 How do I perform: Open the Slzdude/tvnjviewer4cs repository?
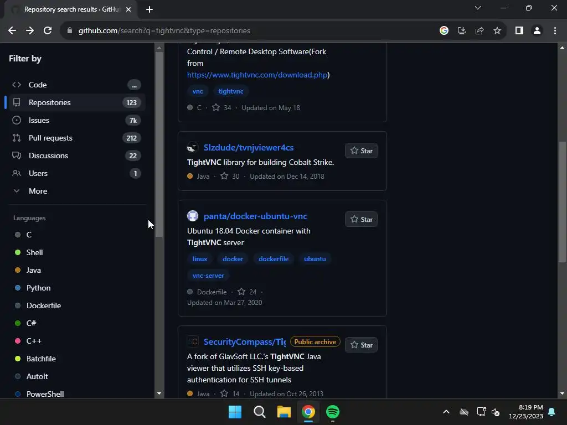(x=249, y=147)
